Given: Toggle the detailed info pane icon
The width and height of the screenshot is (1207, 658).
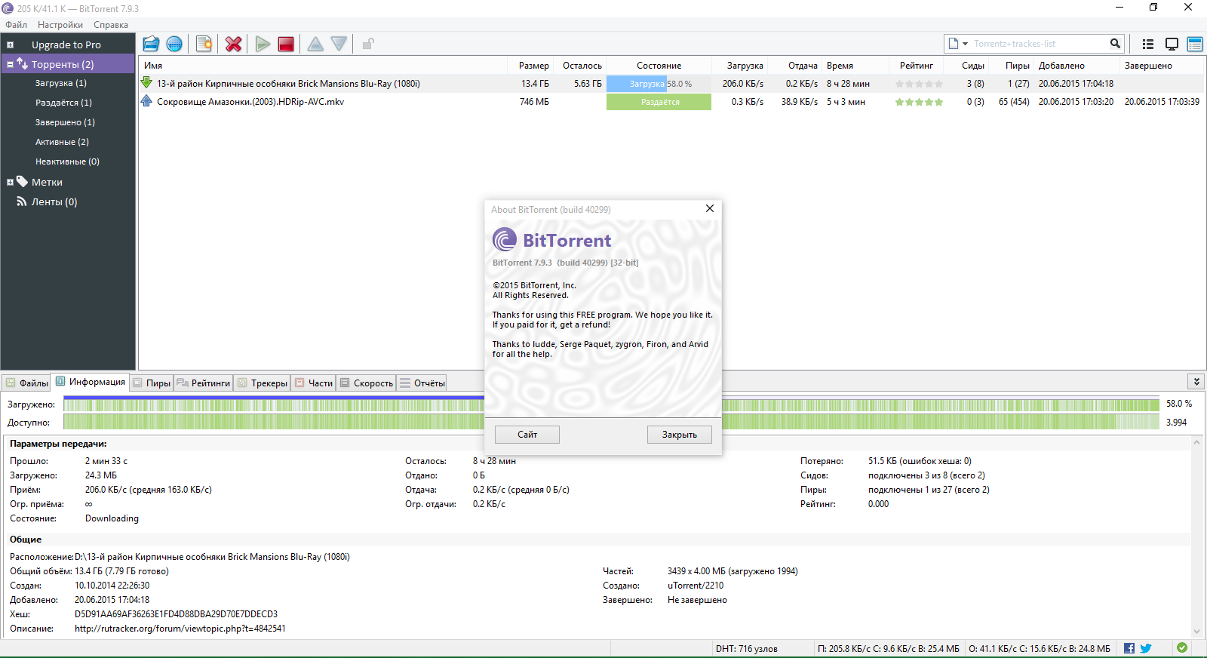Looking at the screenshot, I should tap(1195, 44).
